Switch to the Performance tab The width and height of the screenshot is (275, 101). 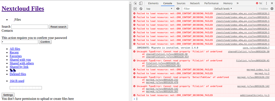pos(211,3)
